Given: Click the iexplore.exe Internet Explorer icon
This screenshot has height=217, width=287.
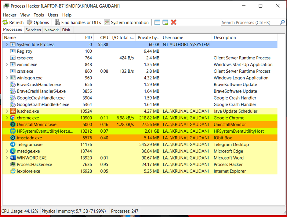Looking at the screenshot, I should coord(13,171).
